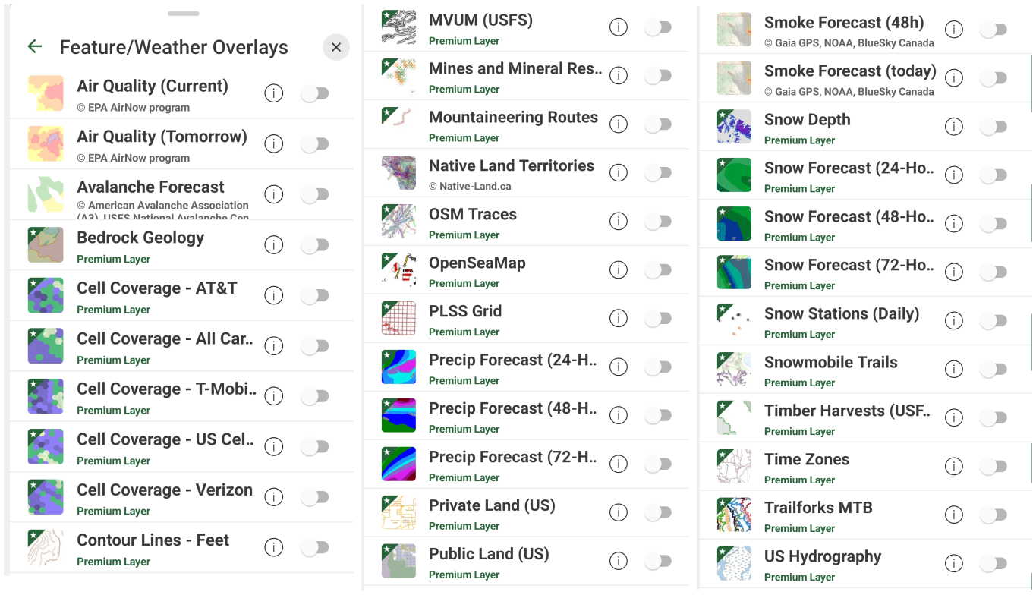Screen dimensions: 1036x595
Task: Toggle Bedrock Geology layer switch
Action: click(x=314, y=245)
